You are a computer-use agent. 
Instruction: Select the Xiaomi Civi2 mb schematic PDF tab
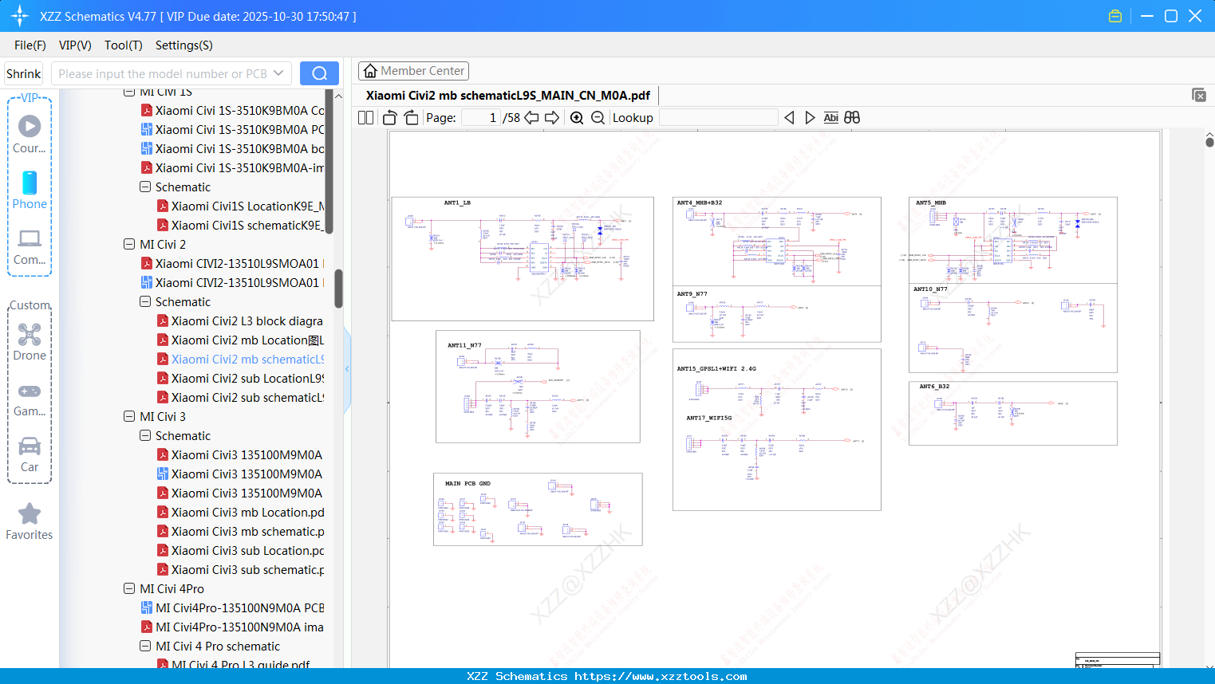pyautogui.click(x=508, y=95)
